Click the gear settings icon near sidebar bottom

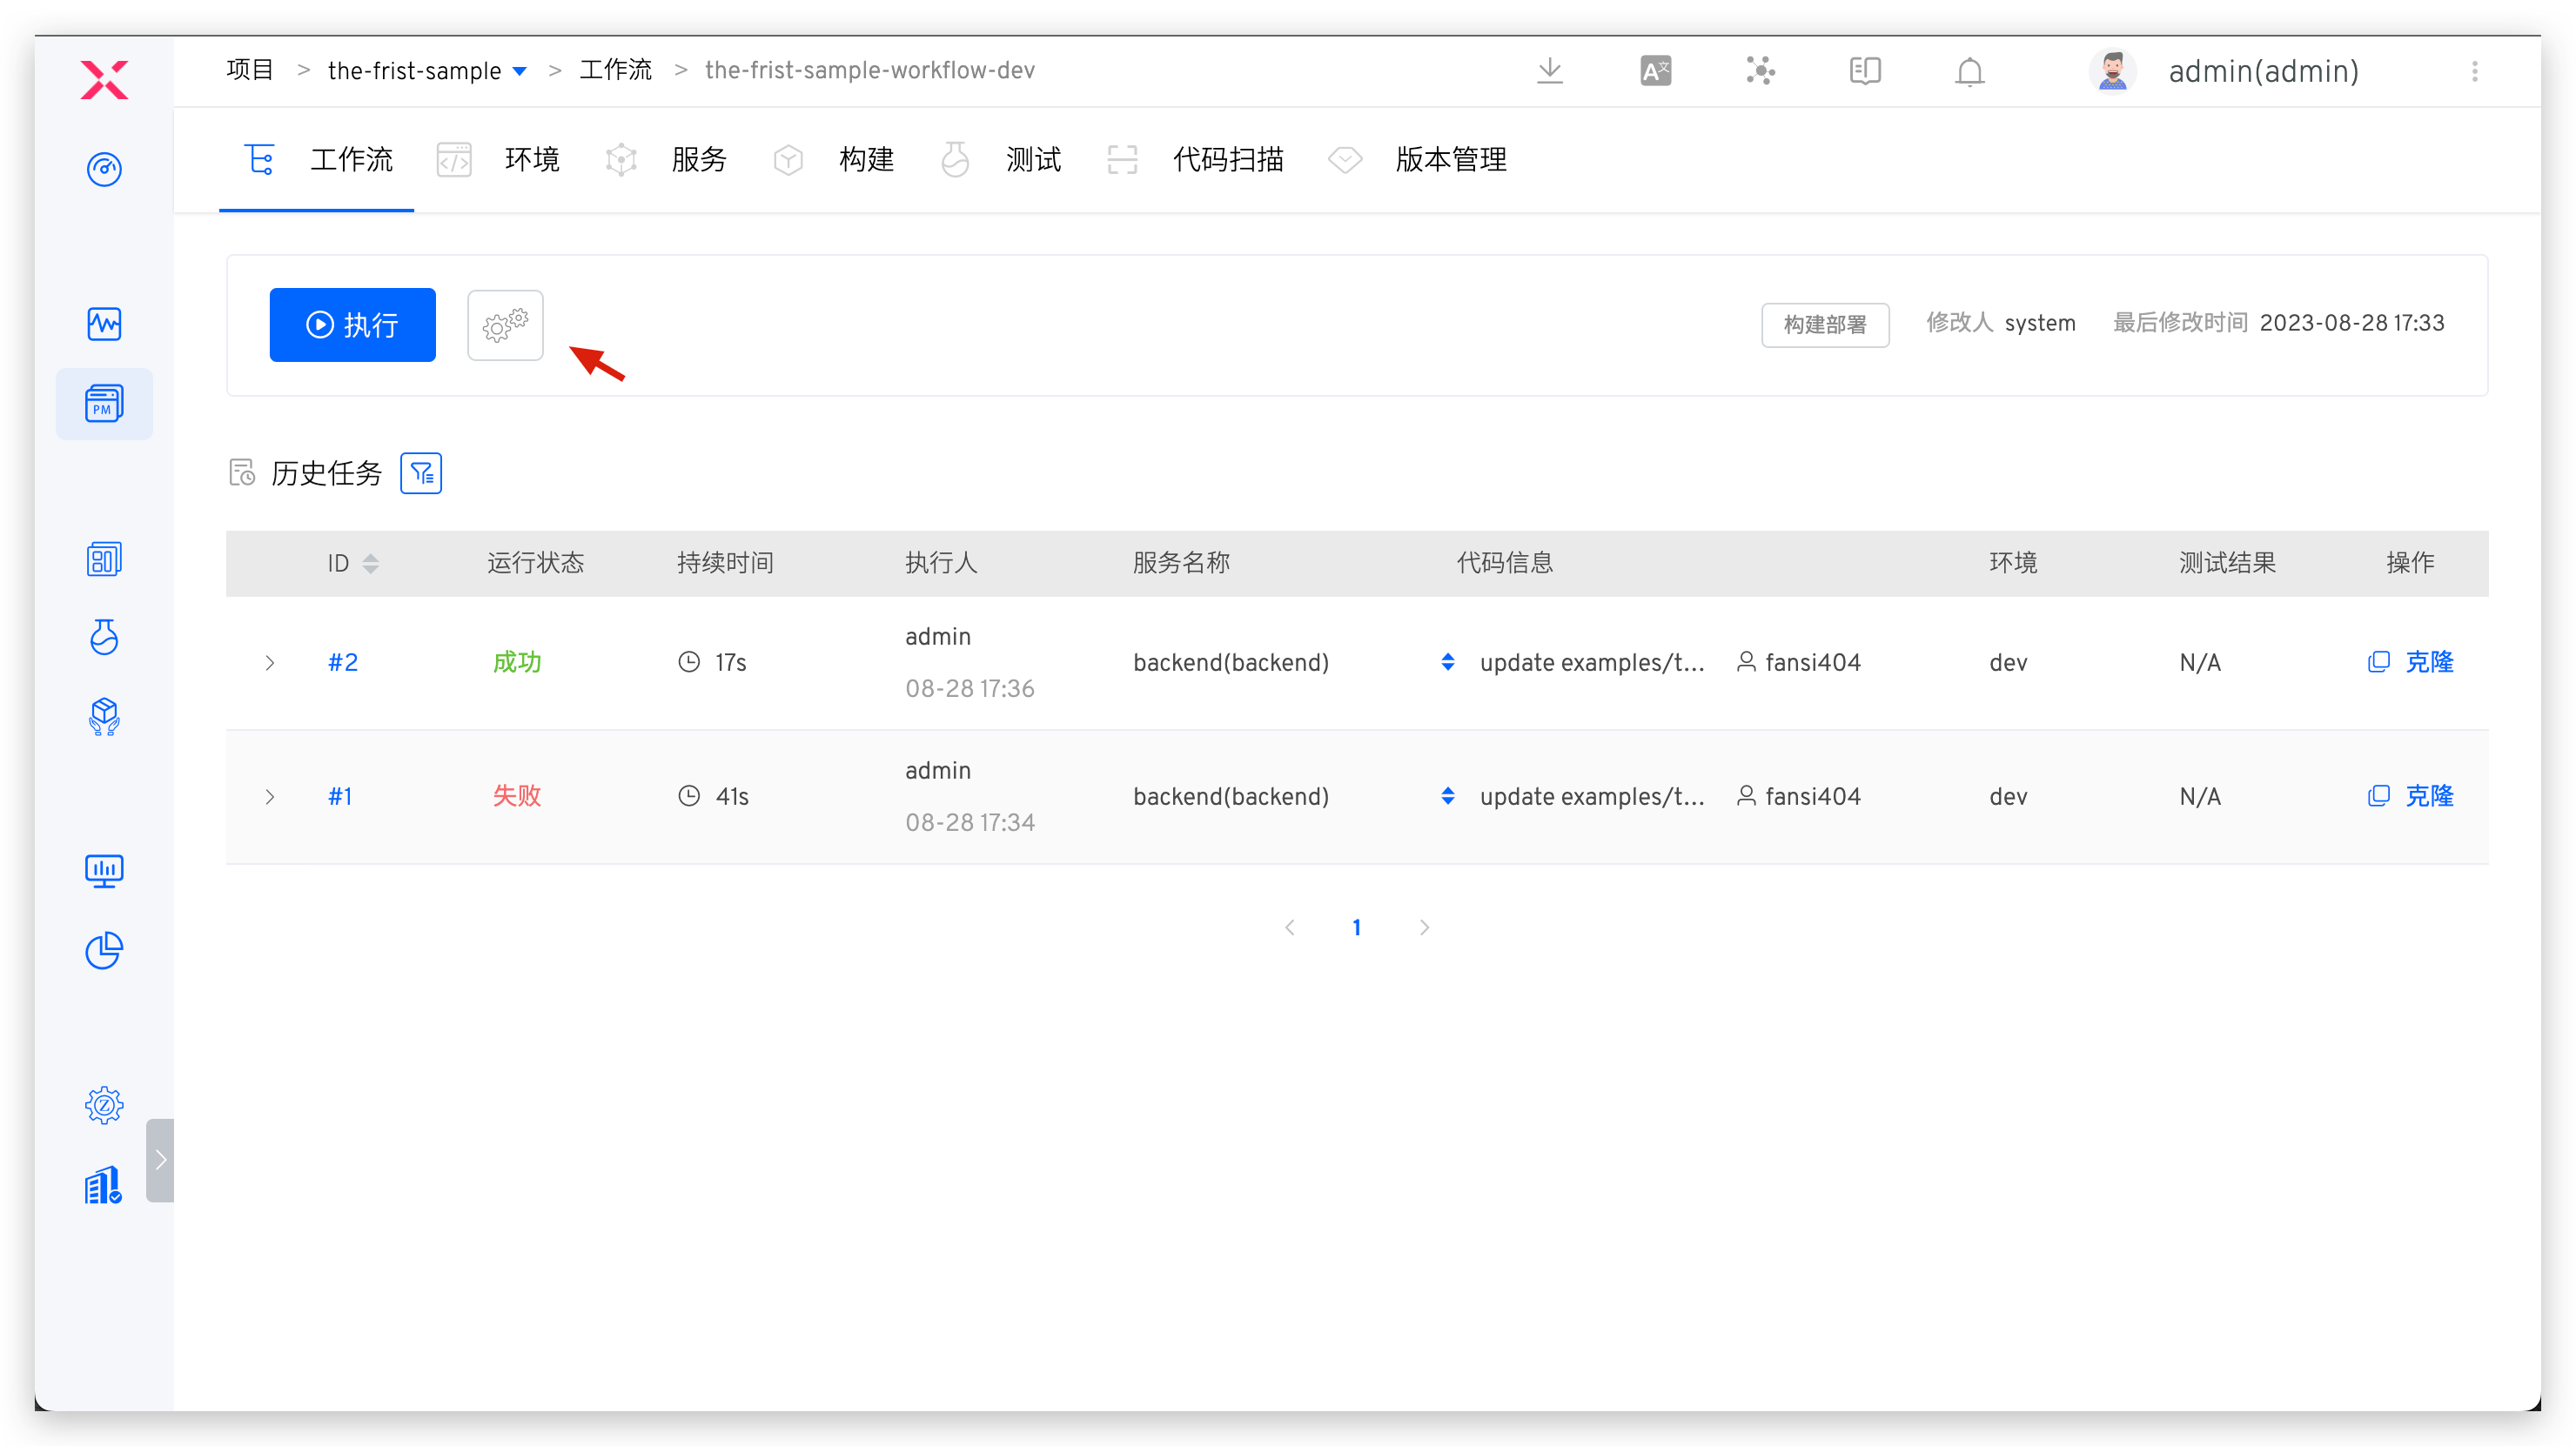point(104,1105)
